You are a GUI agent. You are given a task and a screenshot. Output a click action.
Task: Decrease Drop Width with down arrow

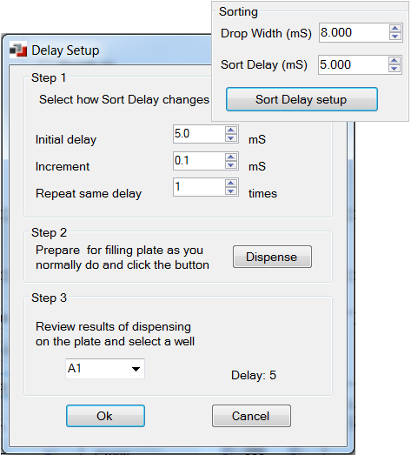[x=395, y=37]
